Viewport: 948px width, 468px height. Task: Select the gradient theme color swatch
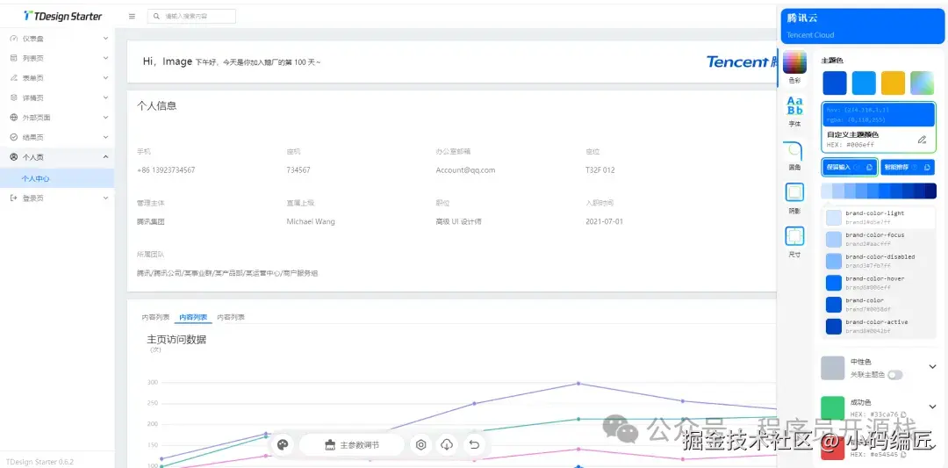pyautogui.click(x=922, y=83)
